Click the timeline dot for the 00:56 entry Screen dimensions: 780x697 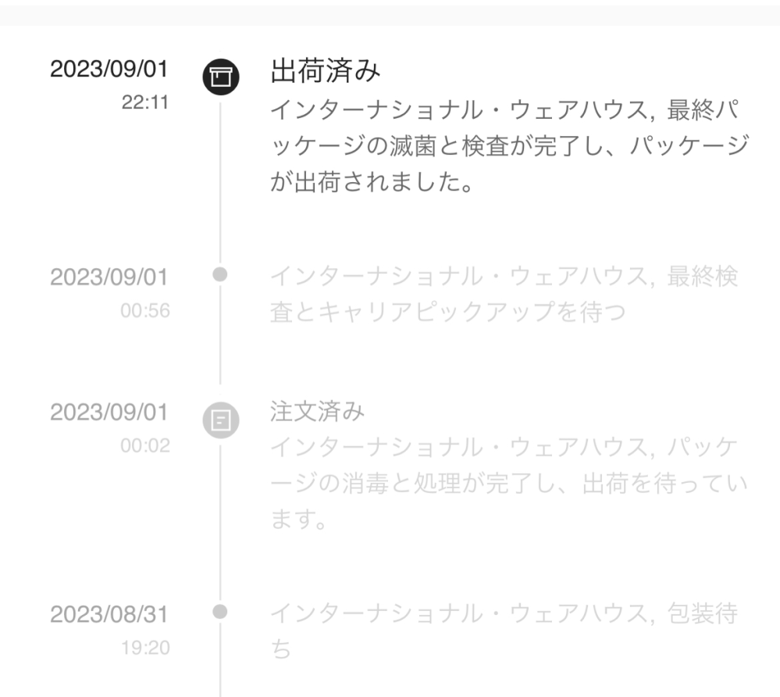[220, 274]
